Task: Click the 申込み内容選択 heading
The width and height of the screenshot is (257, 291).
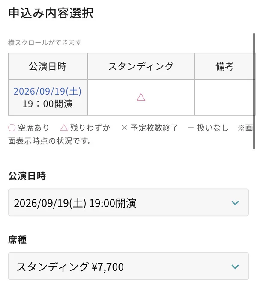Action: point(51,13)
